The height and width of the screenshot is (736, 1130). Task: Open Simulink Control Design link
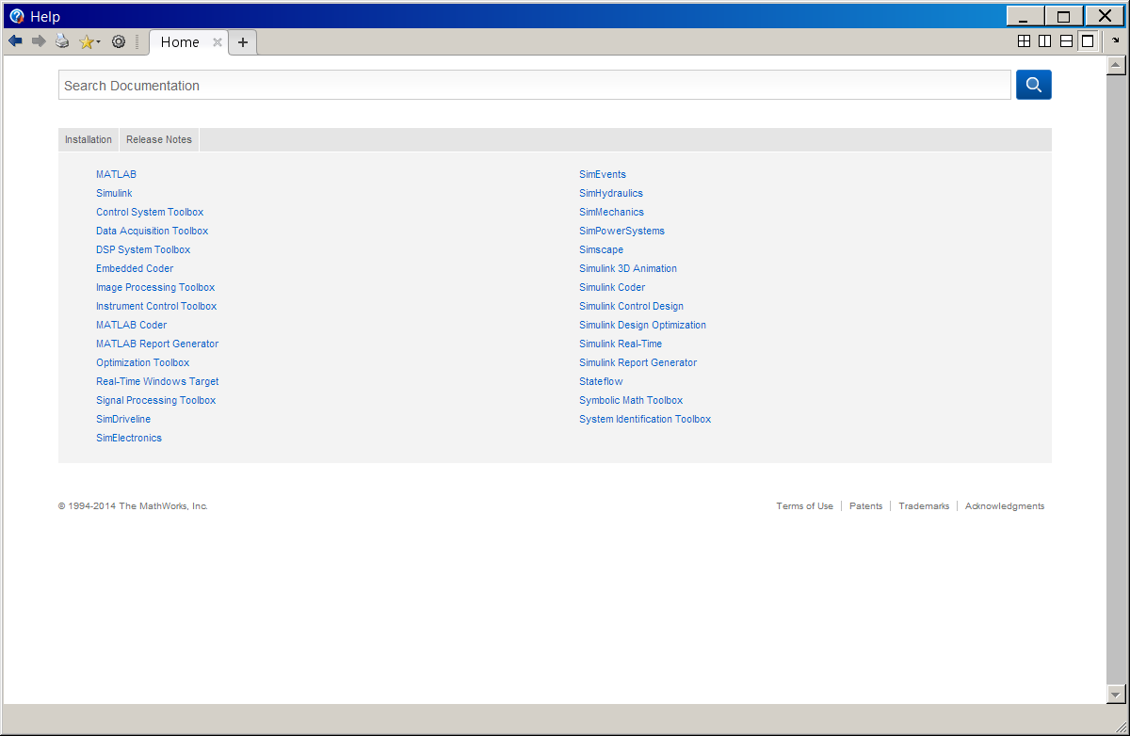click(x=631, y=306)
